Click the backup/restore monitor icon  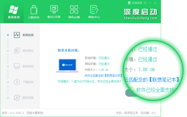[x=54, y=9]
